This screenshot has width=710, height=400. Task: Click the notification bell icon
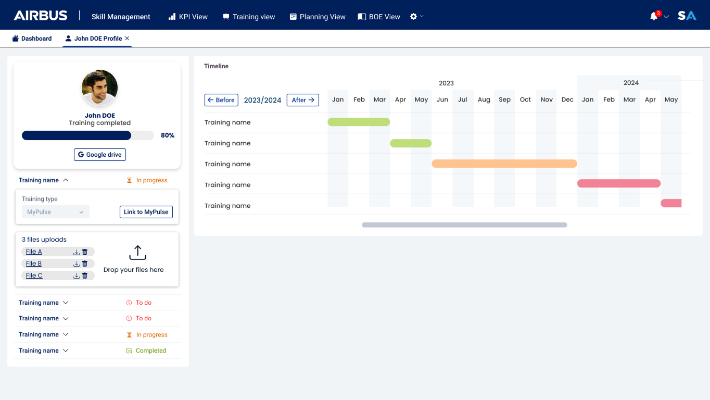tap(654, 16)
